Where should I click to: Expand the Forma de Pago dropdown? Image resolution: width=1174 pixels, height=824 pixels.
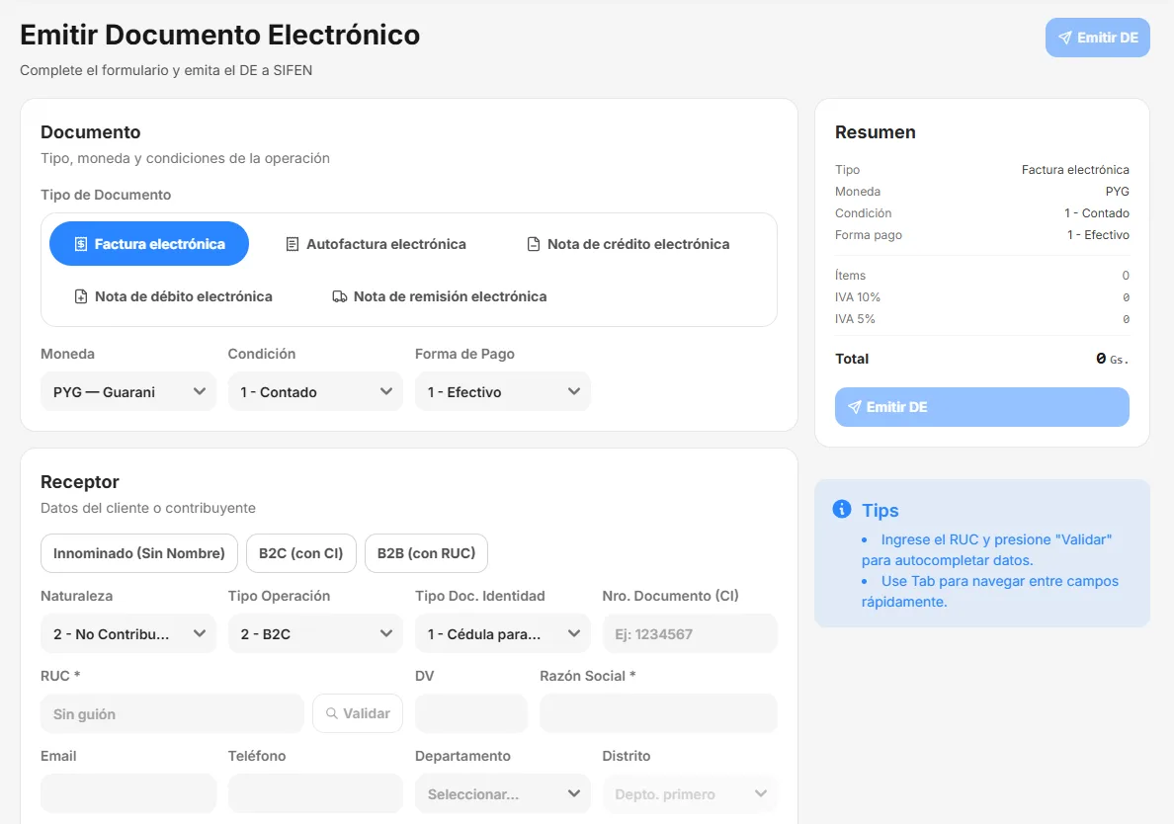(x=502, y=391)
